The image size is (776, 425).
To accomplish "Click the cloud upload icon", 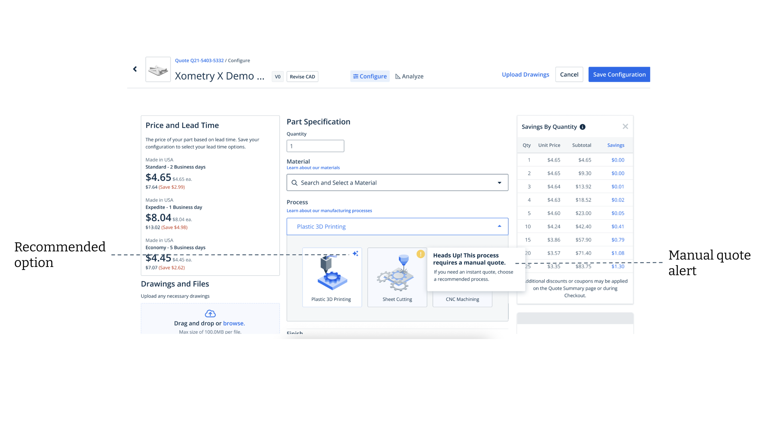I will [210, 313].
